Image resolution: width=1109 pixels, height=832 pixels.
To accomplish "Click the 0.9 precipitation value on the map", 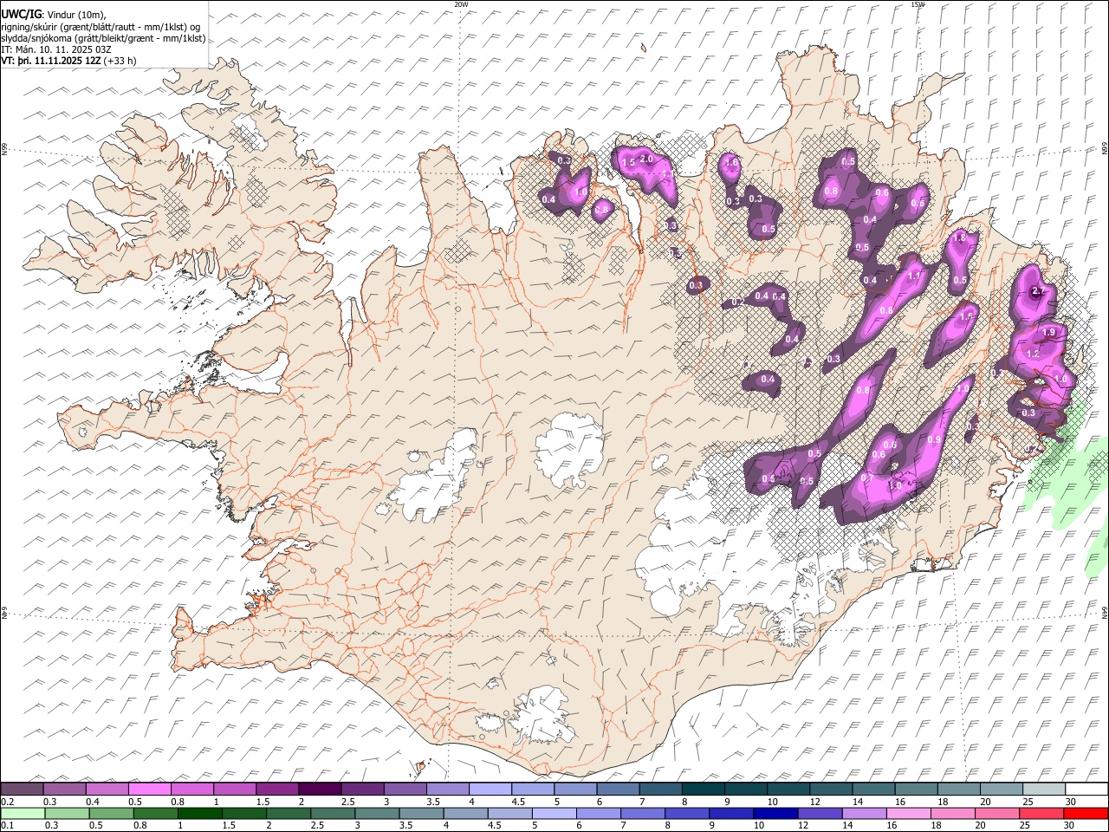I will click(934, 440).
